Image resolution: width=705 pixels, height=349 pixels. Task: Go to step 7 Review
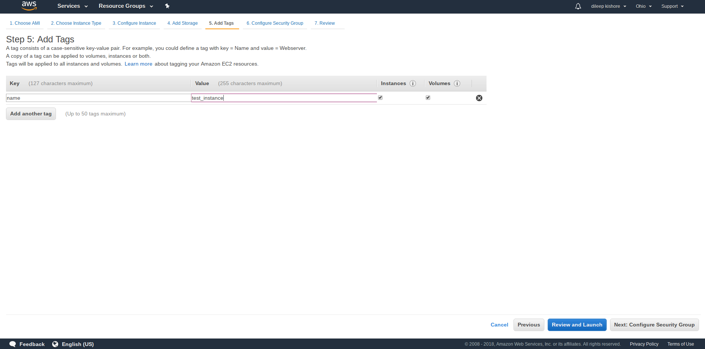coord(325,23)
